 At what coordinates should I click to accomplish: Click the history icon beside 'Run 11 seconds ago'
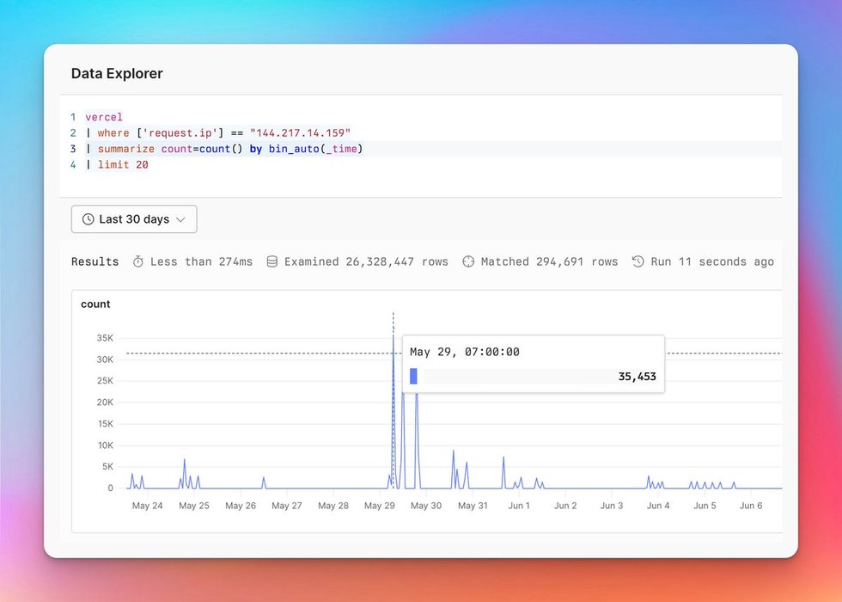[638, 261]
